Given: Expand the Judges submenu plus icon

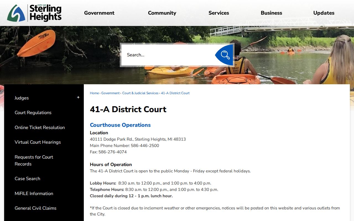Looking at the screenshot, I should 78,98.
